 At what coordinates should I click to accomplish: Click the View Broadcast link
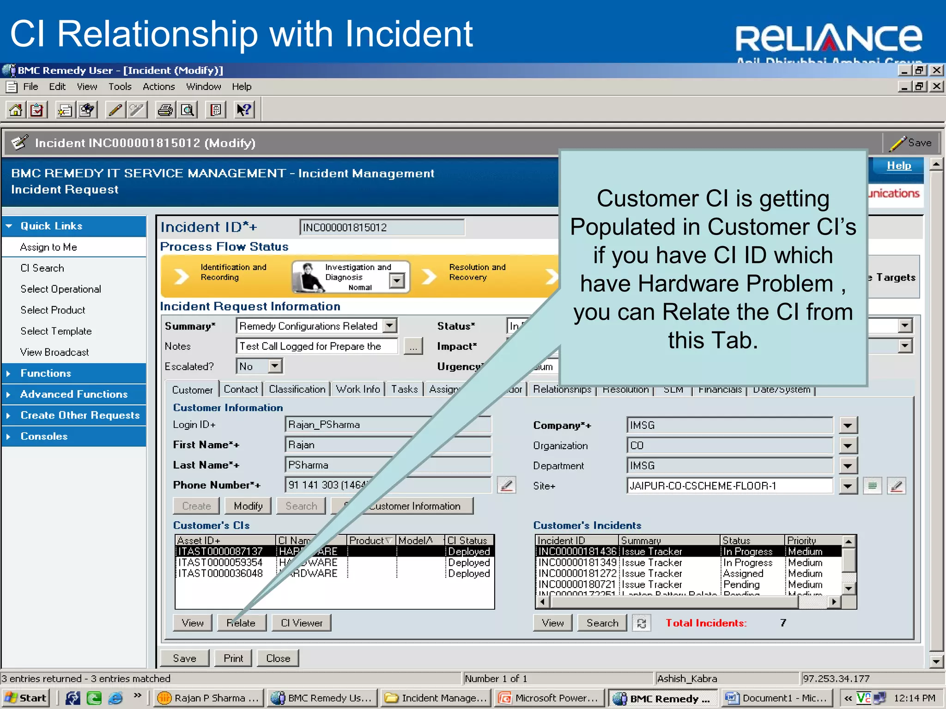click(x=55, y=352)
